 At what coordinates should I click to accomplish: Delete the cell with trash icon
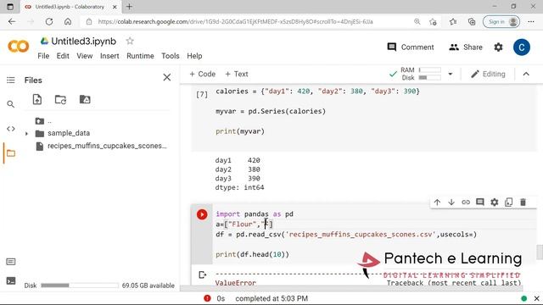pos(523,202)
